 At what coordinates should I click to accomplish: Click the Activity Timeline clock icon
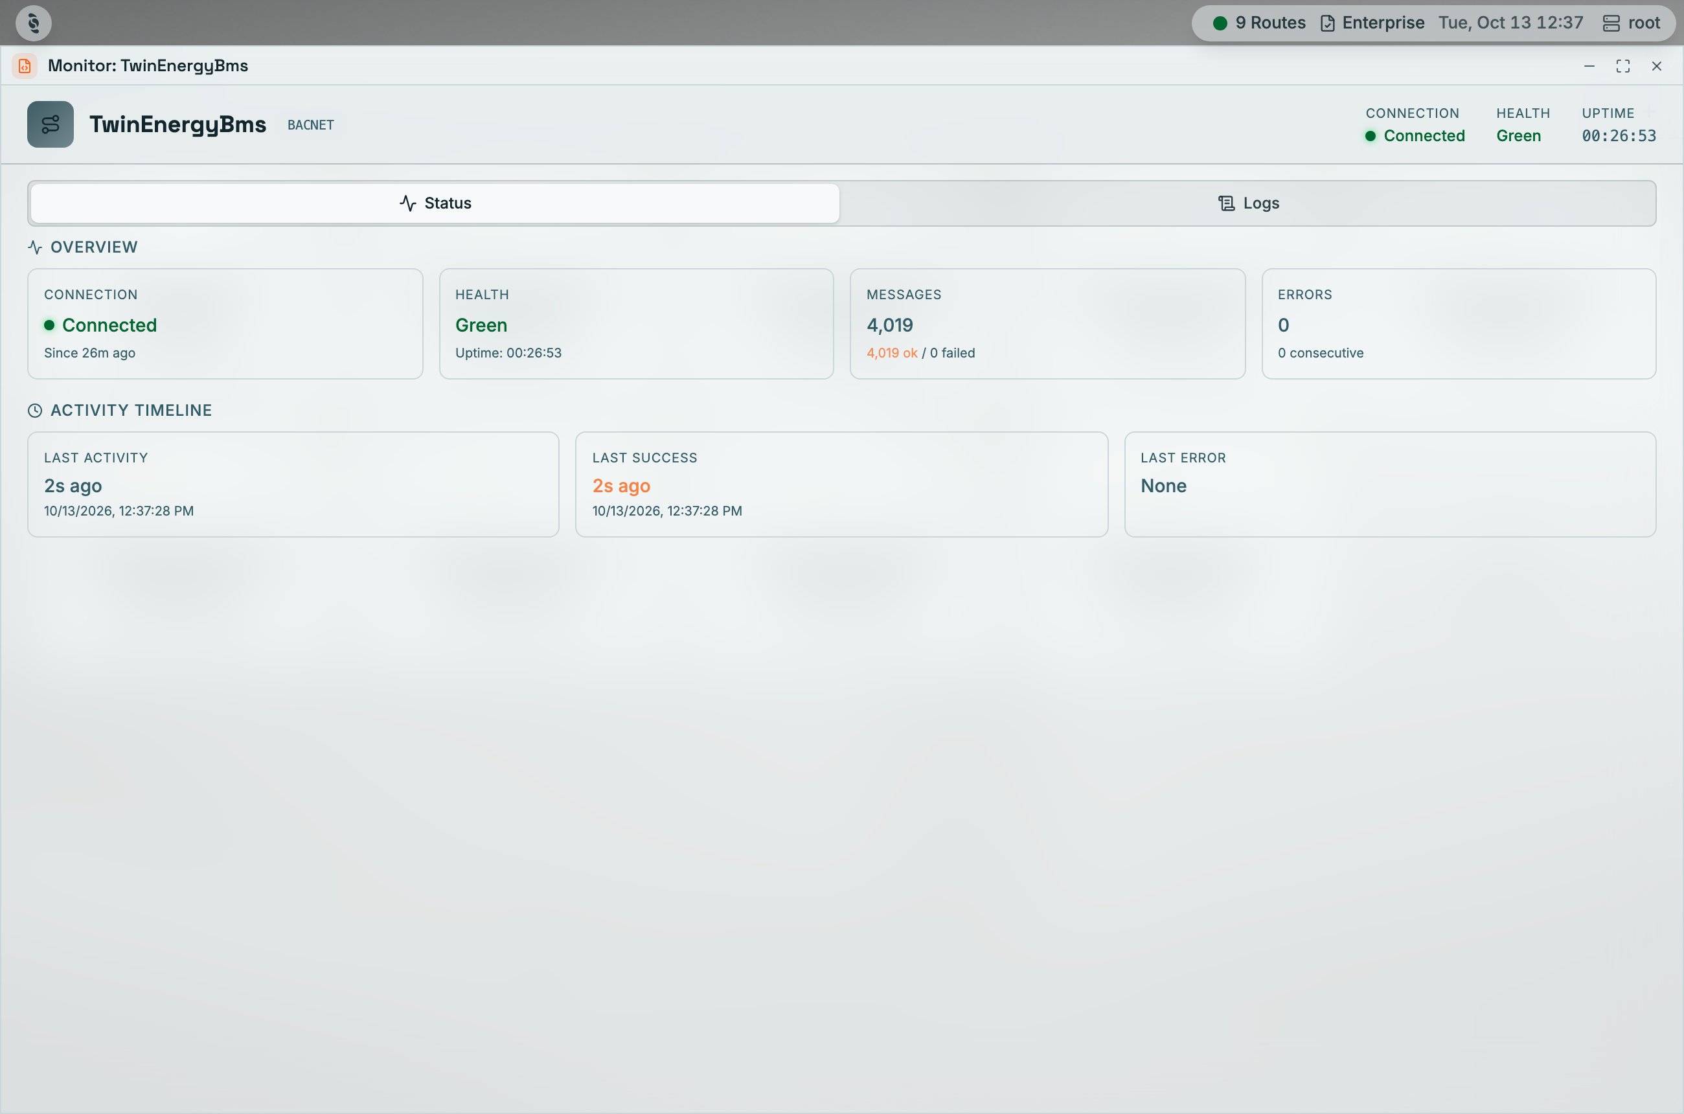coord(35,411)
